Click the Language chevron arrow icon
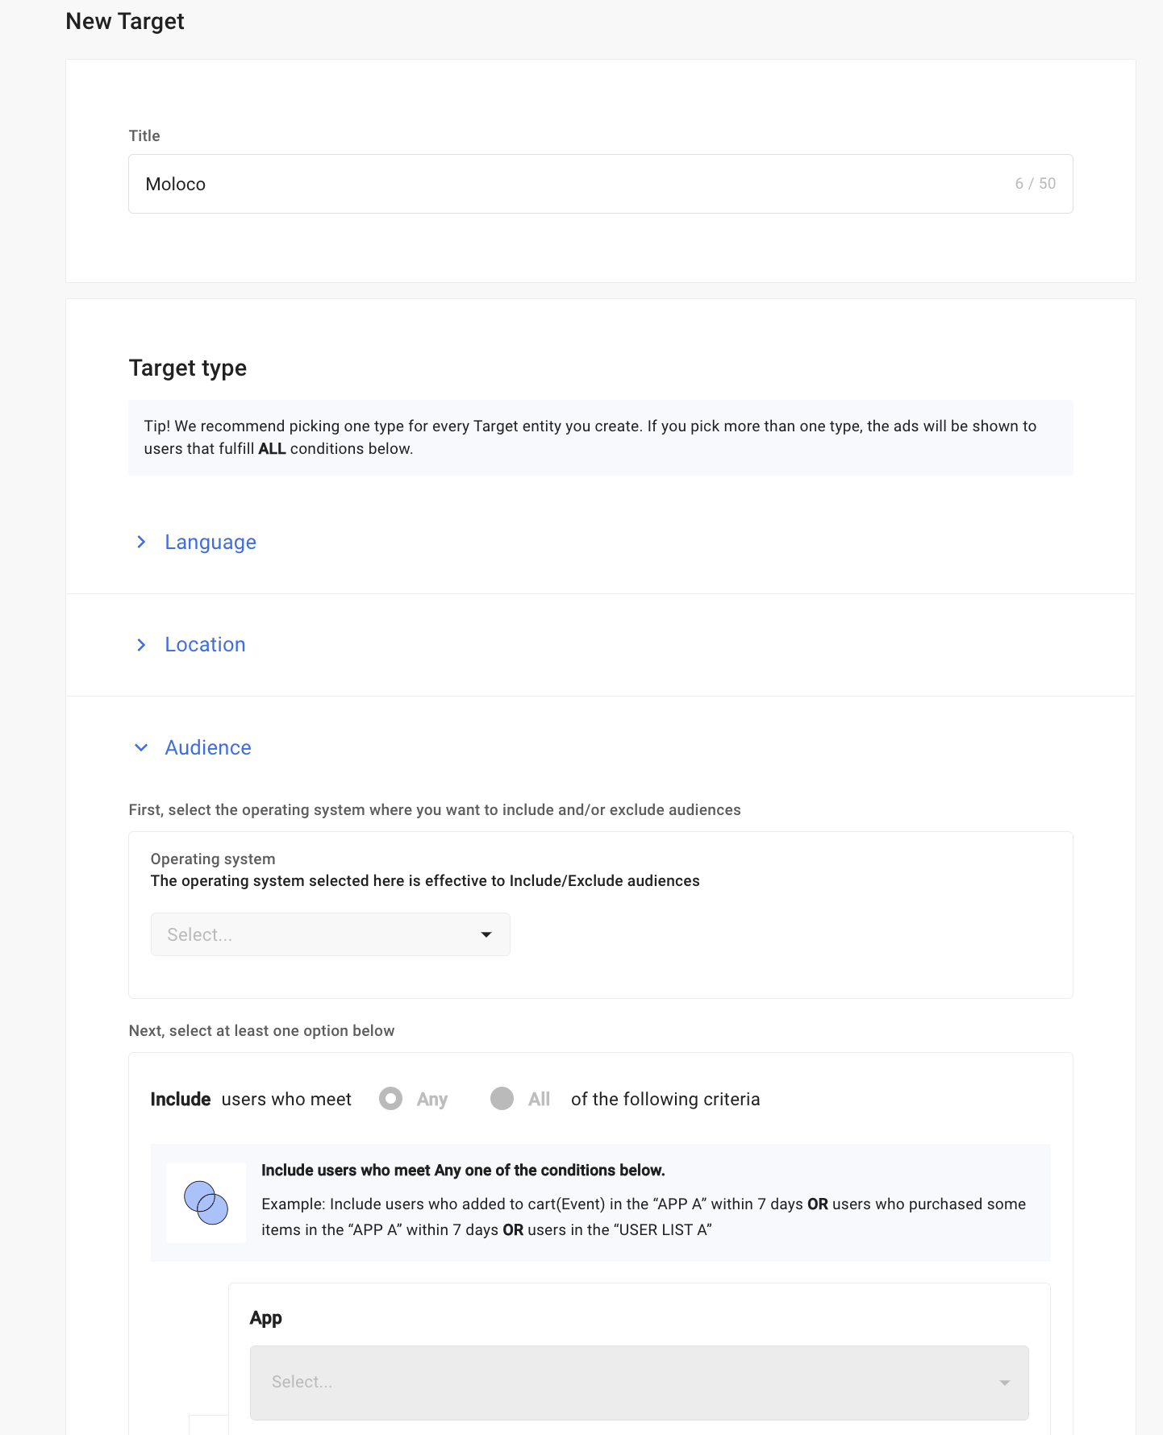Image resolution: width=1163 pixels, height=1435 pixels. pyautogui.click(x=141, y=543)
